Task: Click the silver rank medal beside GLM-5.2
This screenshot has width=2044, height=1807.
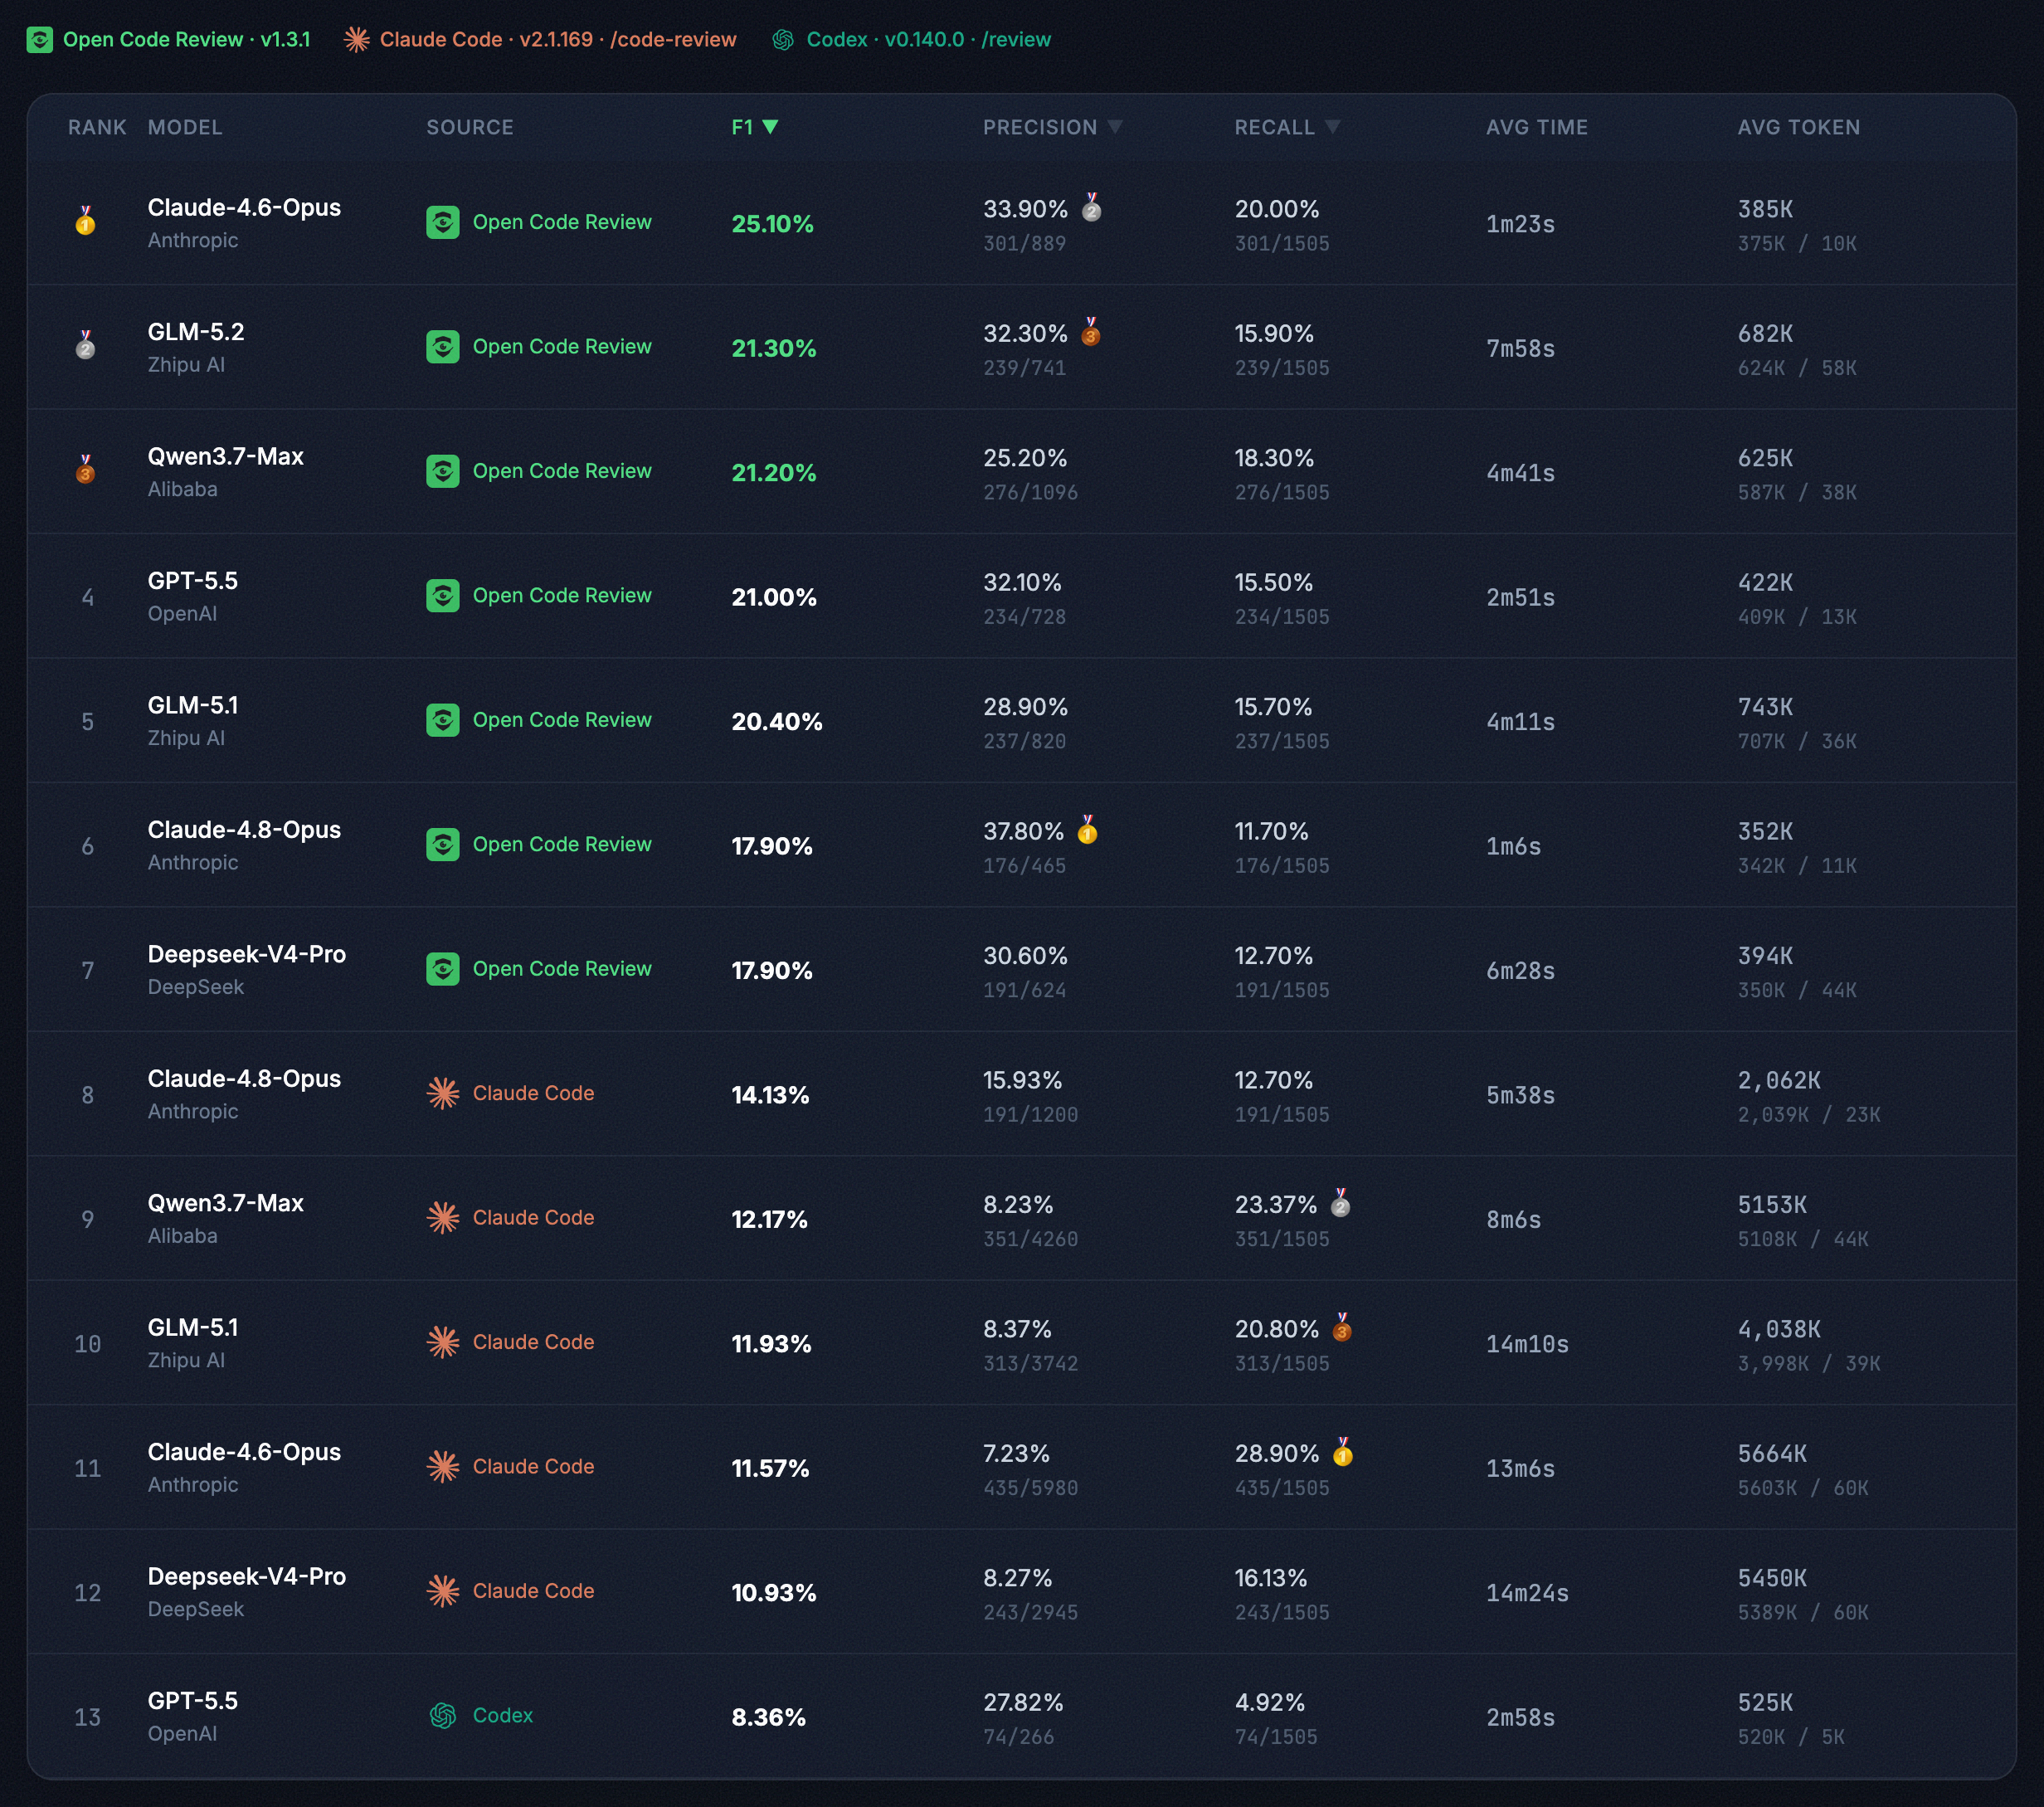Action: click(86, 345)
